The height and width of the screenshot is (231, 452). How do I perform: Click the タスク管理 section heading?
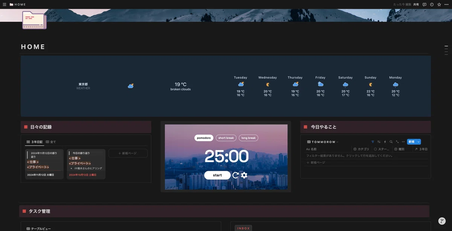(40, 211)
